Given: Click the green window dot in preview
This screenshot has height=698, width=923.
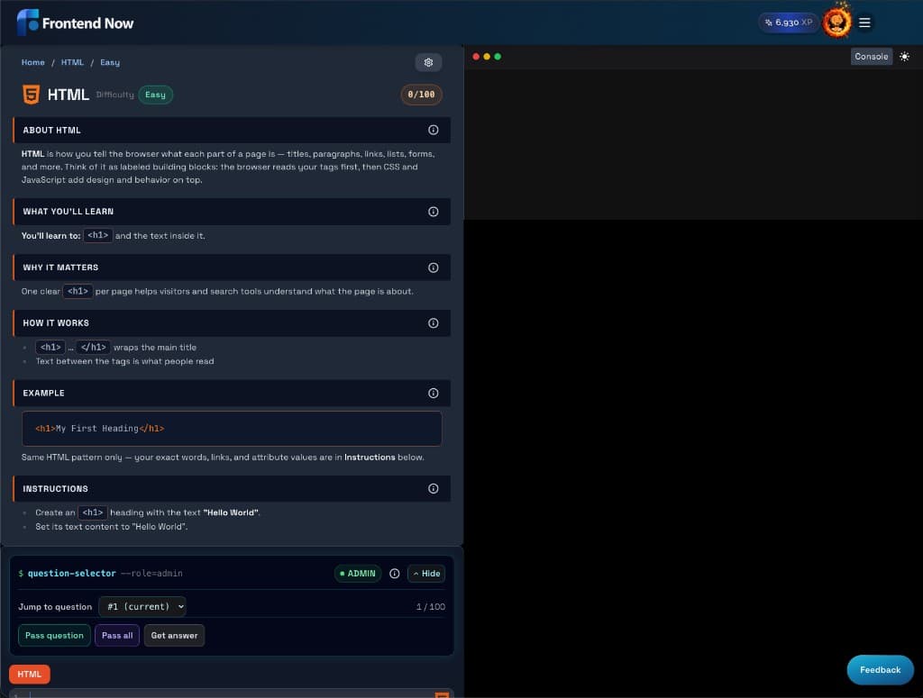Looking at the screenshot, I should click(x=498, y=57).
